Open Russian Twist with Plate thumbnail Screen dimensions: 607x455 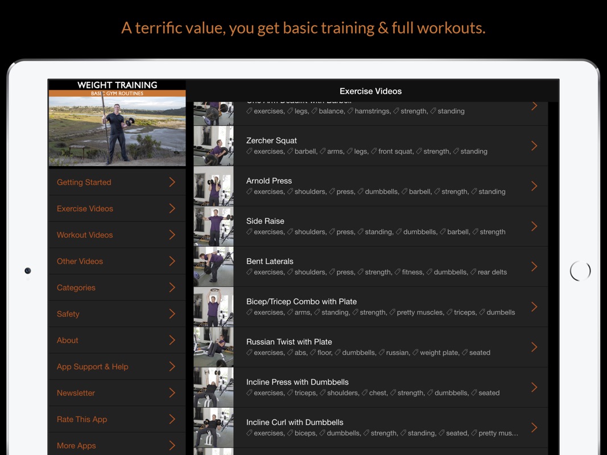213,347
